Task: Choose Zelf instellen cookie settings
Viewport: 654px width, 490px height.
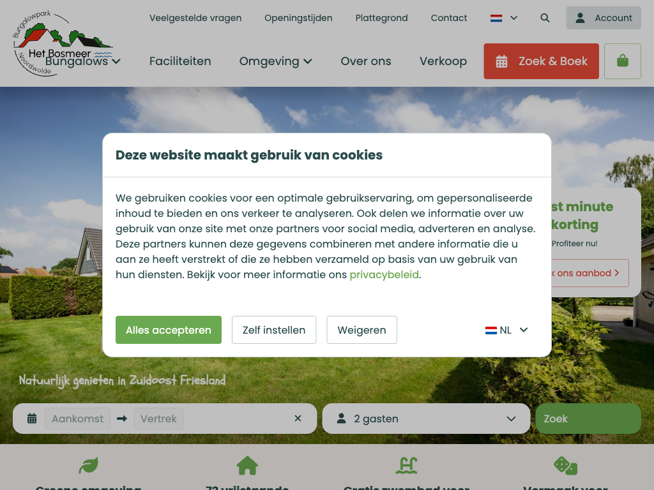Action: 274,330
